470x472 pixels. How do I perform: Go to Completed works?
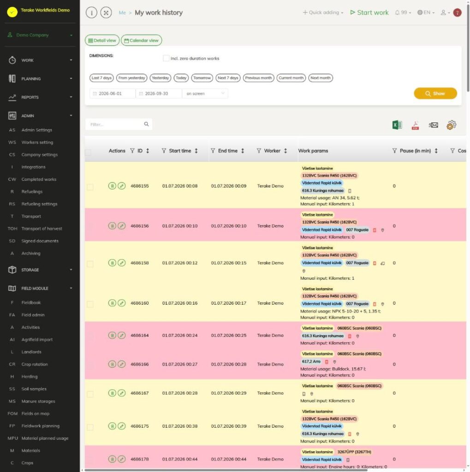pyautogui.click(x=39, y=179)
